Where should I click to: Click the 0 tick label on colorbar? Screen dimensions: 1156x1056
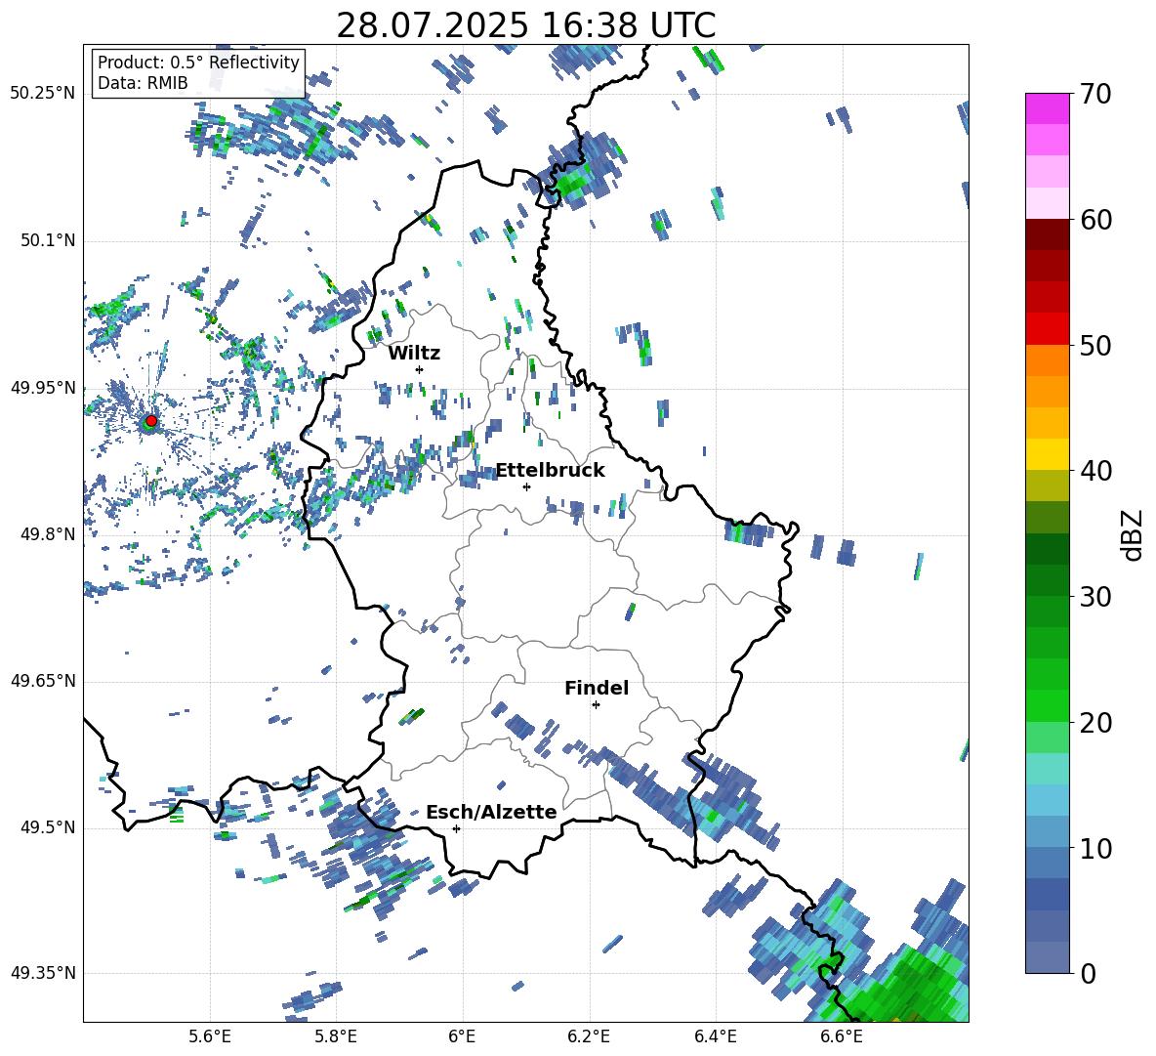click(1088, 974)
